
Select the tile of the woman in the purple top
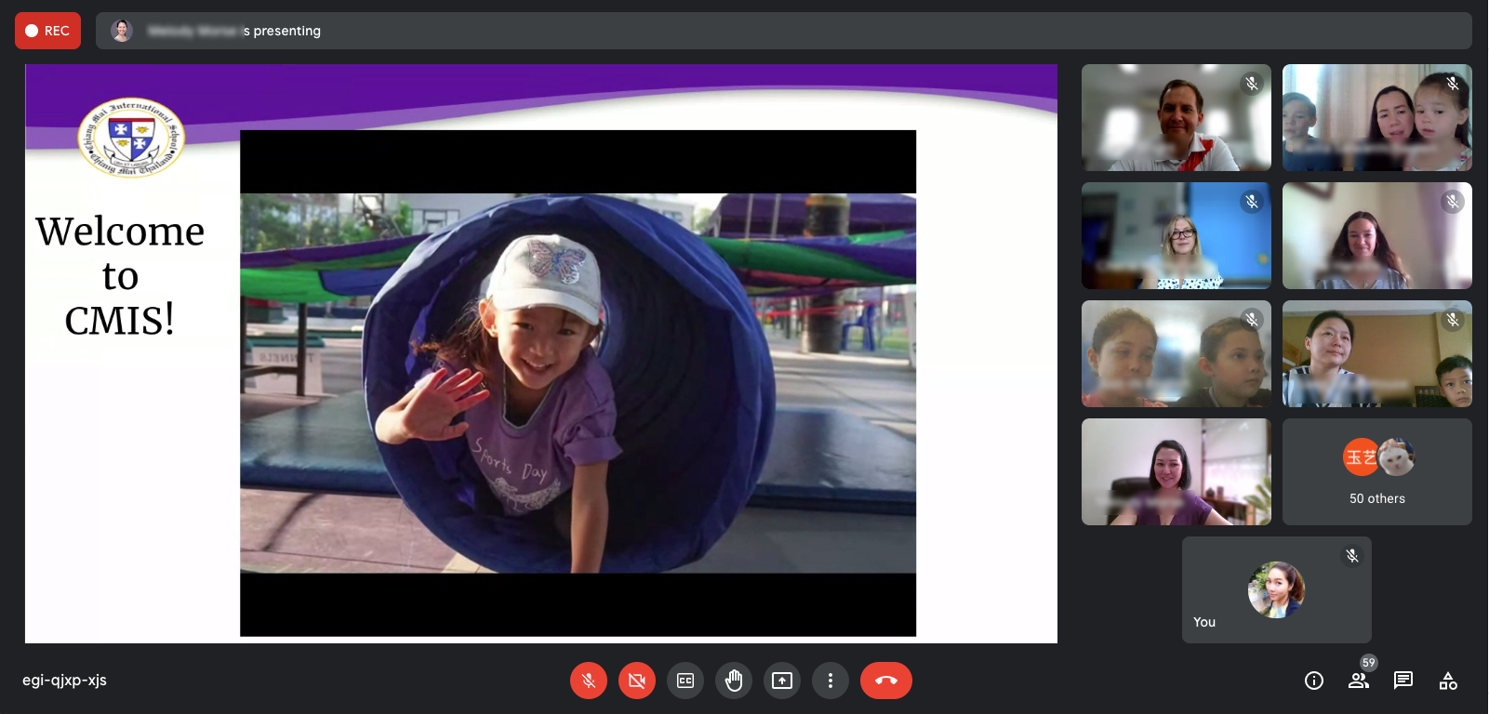click(x=1177, y=471)
